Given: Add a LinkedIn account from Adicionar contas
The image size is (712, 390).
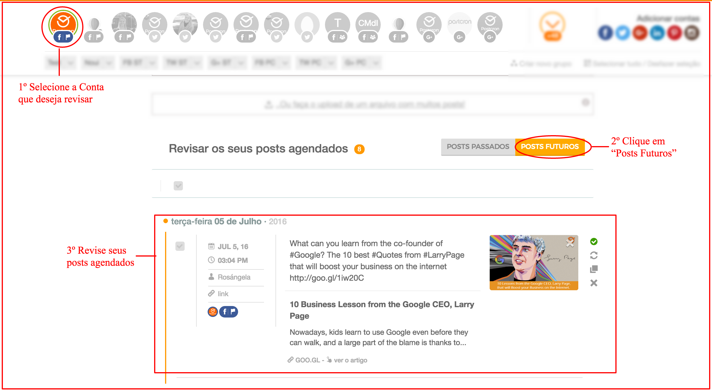Looking at the screenshot, I should coord(657,33).
